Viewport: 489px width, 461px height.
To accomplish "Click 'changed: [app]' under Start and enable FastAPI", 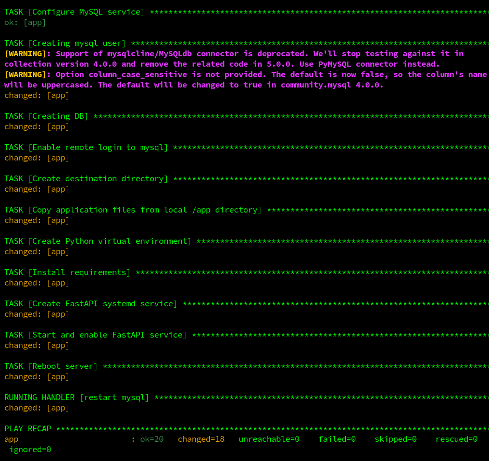I will pos(37,345).
